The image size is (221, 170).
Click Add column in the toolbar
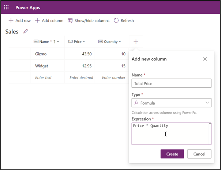49,21
